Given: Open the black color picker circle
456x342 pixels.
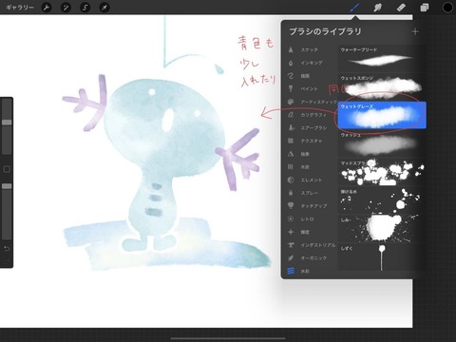Looking at the screenshot, I should pos(447,8).
